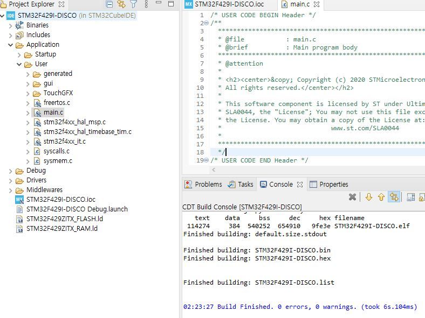The width and height of the screenshot is (425, 318).
Task: Expand the TouchGFX folder
Action: 28,94
